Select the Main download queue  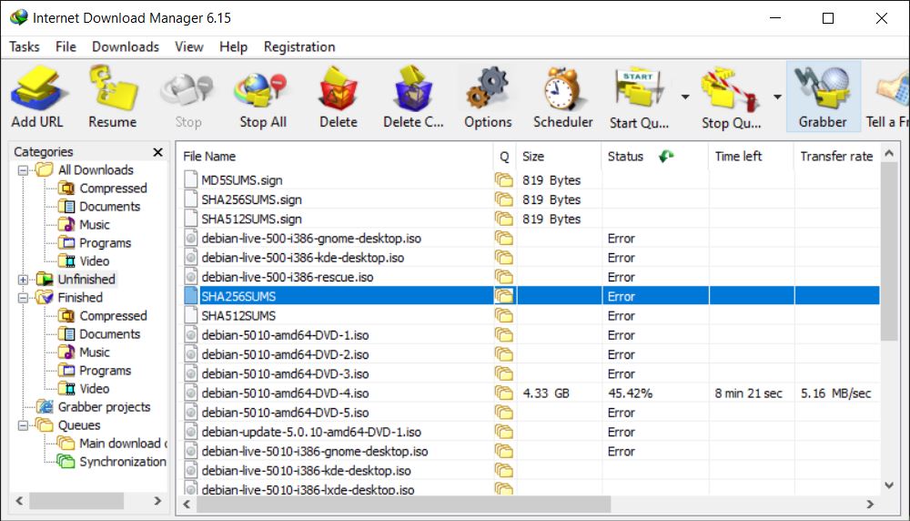pyautogui.click(x=123, y=444)
